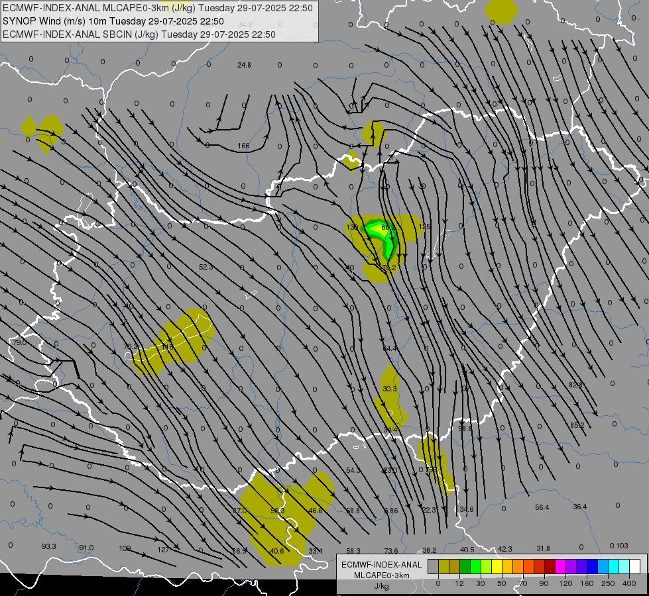Click the map value "46.6"

pos(316,511)
